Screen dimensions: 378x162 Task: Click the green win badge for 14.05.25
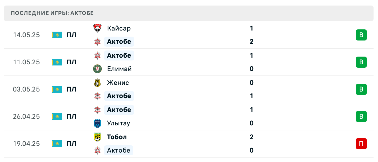(x=361, y=35)
